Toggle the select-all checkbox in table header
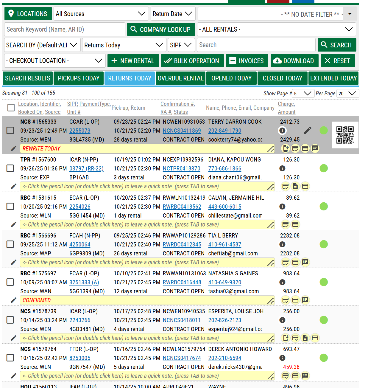Image resolution: width=368 pixels, height=388 pixels. [x=11, y=108]
